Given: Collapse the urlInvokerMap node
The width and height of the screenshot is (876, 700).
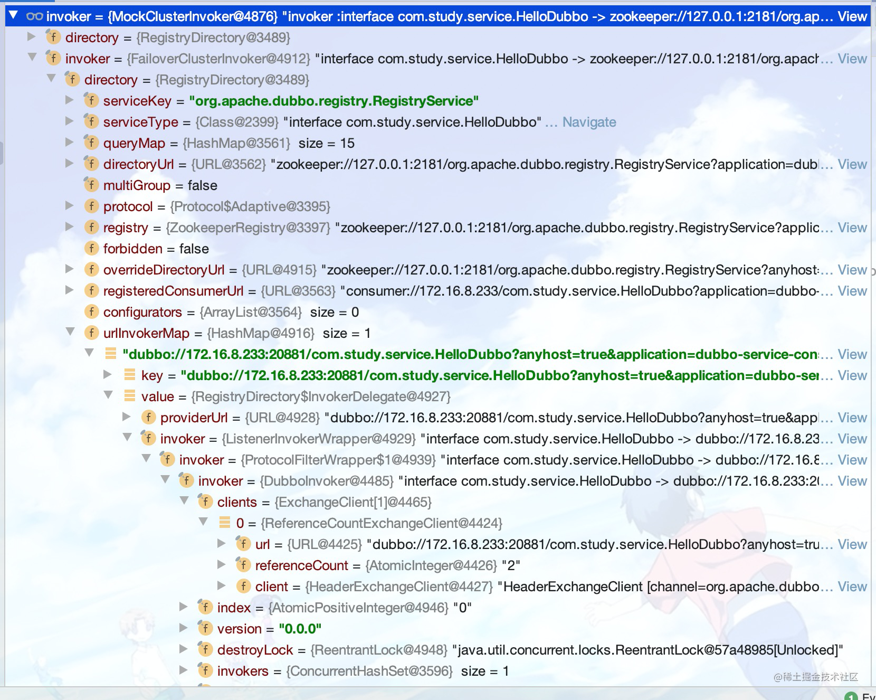Looking at the screenshot, I should tap(70, 332).
